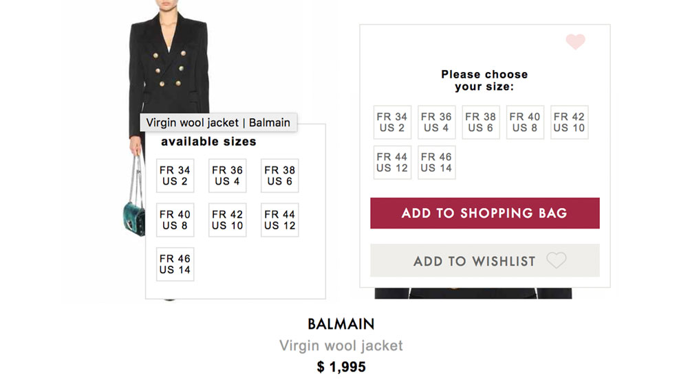
Task: Select FR 34 US 2 in right panel
Action: (x=392, y=122)
